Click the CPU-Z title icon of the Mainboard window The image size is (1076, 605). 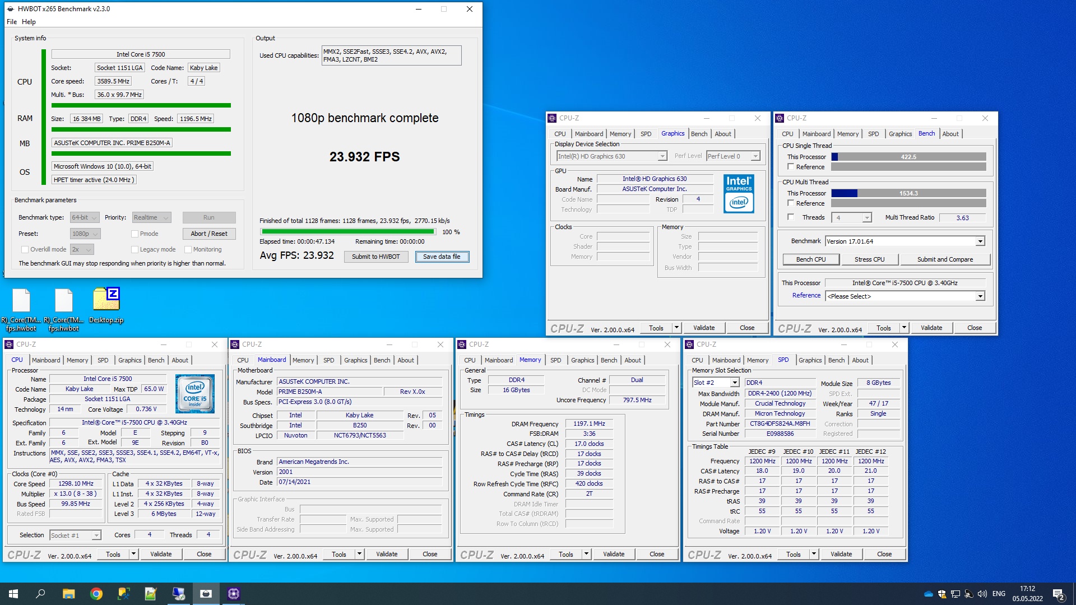click(235, 345)
